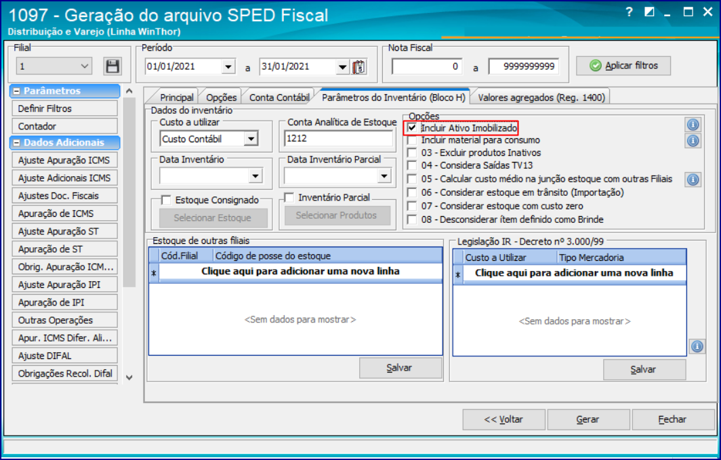Open Apuração de ST

coord(64,249)
